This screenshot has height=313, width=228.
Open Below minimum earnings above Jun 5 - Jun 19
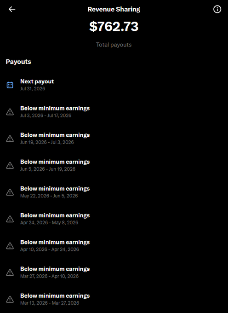point(55,162)
